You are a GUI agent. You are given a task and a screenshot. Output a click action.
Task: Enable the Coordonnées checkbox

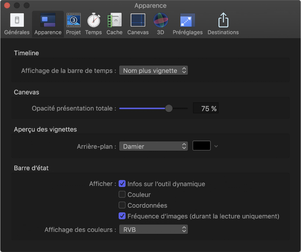(122, 205)
